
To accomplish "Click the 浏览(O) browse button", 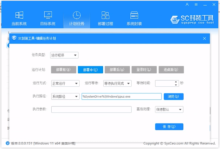I will tap(174, 97).
